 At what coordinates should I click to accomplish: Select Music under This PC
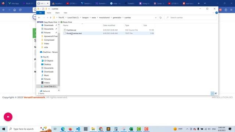pos(46,76)
